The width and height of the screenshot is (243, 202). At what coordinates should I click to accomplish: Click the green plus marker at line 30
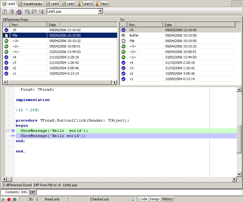[x=13, y=131]
